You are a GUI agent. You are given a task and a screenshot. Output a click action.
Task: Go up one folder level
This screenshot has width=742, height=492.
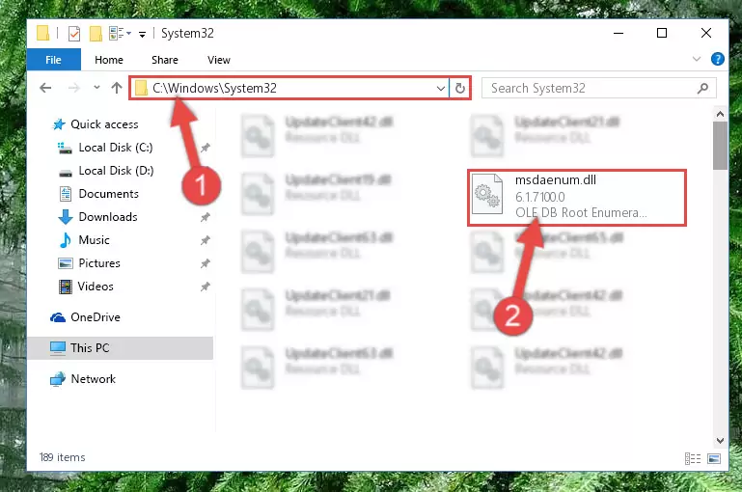[117, 88]
